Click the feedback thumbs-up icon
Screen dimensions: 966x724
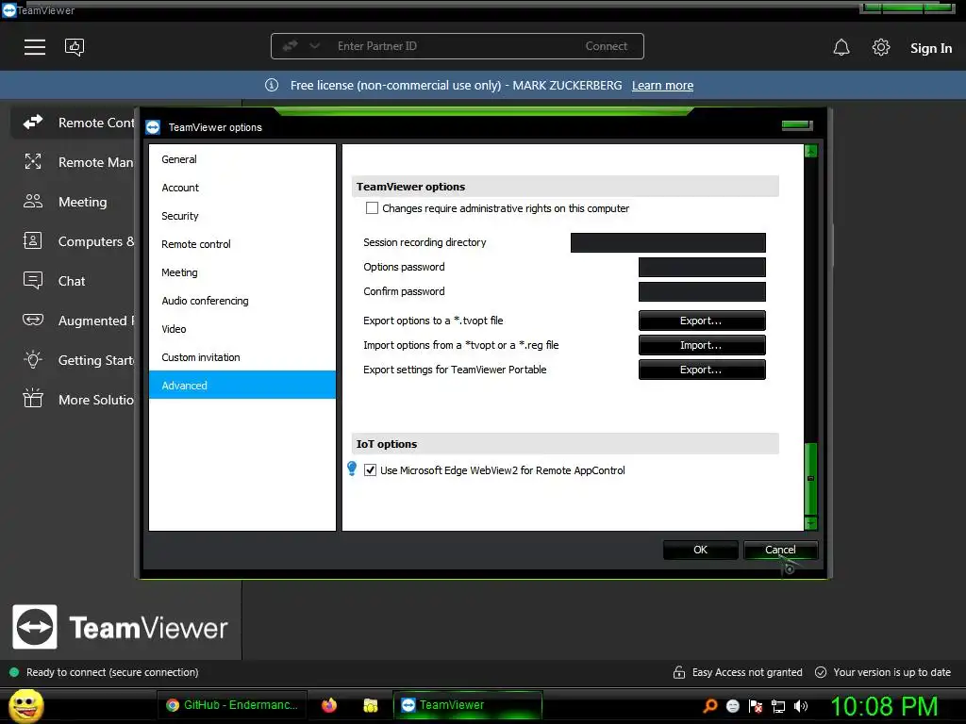point(75,47)
